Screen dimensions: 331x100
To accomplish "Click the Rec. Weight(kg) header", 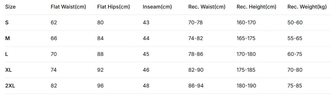I will click(307, 7).
